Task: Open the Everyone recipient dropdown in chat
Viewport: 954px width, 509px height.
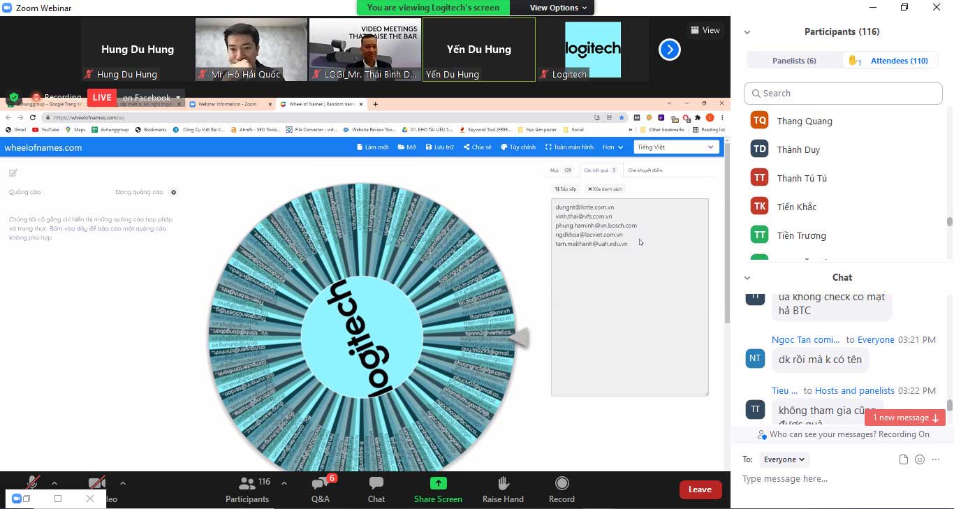Action: (x=784, y=459)
